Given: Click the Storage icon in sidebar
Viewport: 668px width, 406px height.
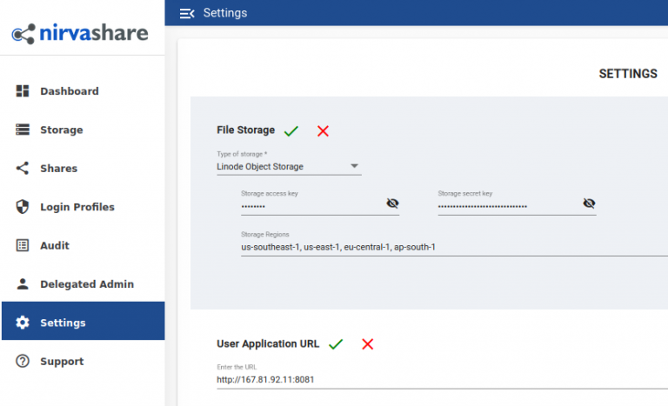Looking at the screenshot, I should pyautogui.click(x=23, y=130).
